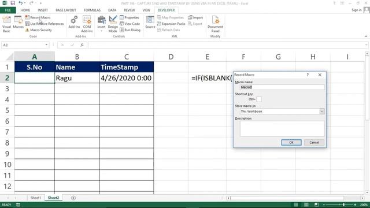Click the S.No header cell
Image resolution: width=370 pixels, height=208 pixels.
tap(35, 67)
